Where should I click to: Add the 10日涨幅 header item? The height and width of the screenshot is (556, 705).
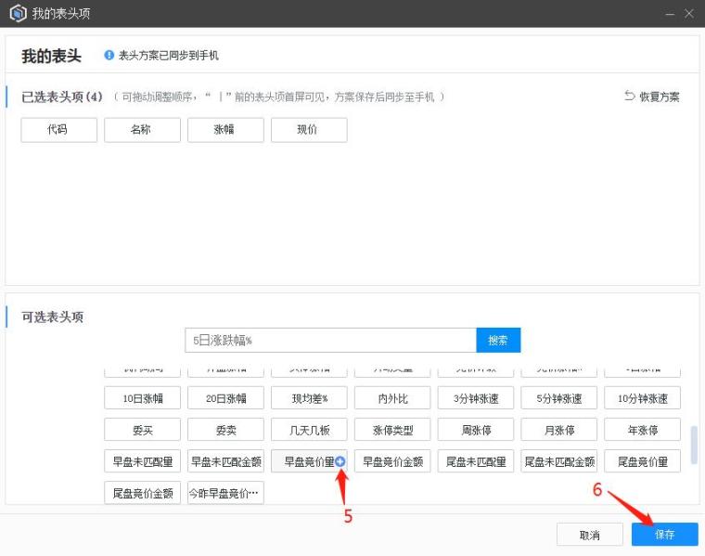[142, 398]
